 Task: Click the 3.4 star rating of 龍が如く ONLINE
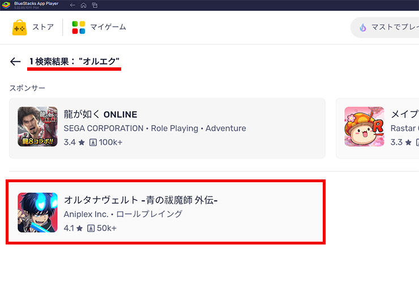point(74,142)
